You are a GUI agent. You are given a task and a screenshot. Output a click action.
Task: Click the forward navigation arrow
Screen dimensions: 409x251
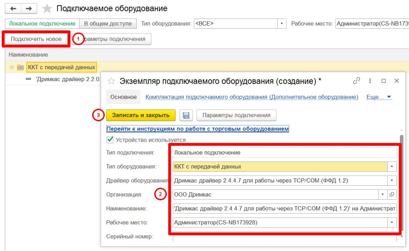click(29, 8)
